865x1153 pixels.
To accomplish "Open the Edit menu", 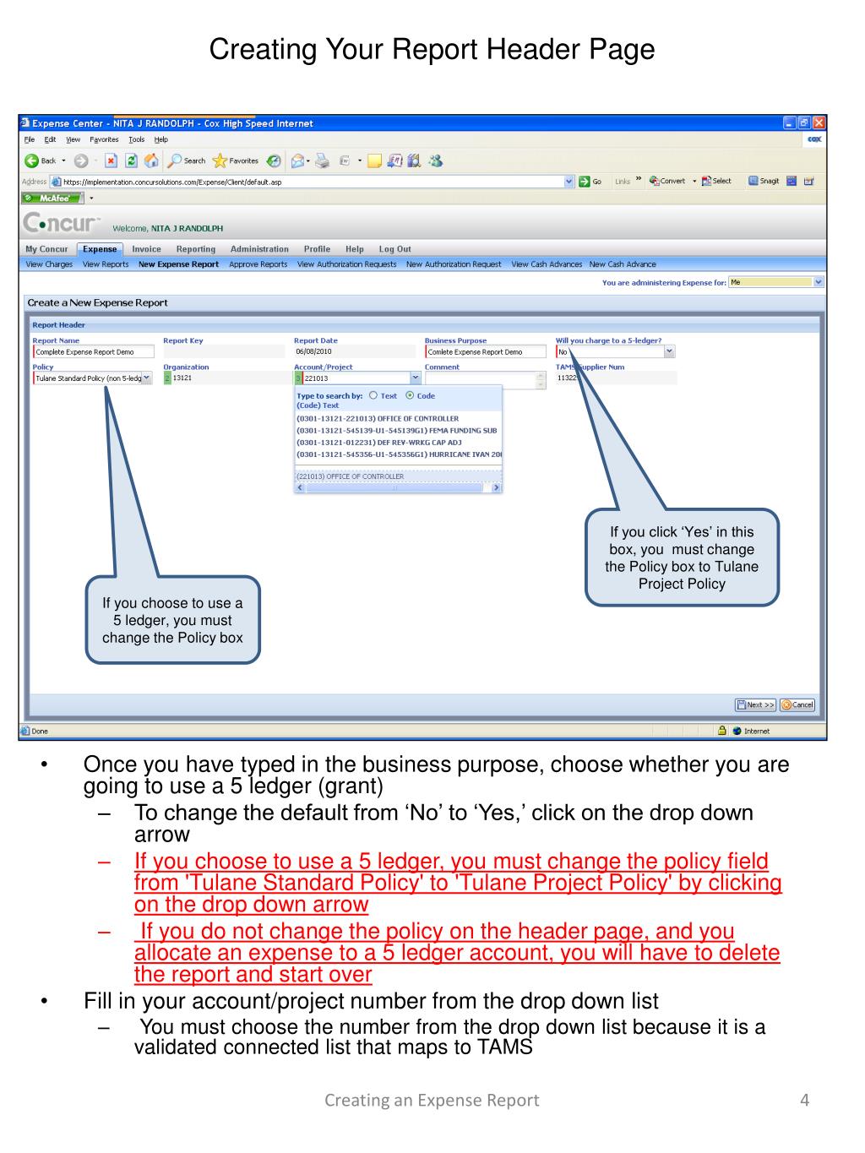I will [x=50, y=139].
